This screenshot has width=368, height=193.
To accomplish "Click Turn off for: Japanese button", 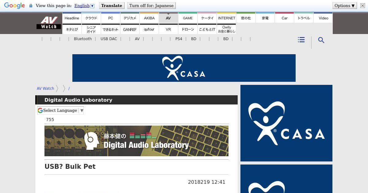I will 151,6.
